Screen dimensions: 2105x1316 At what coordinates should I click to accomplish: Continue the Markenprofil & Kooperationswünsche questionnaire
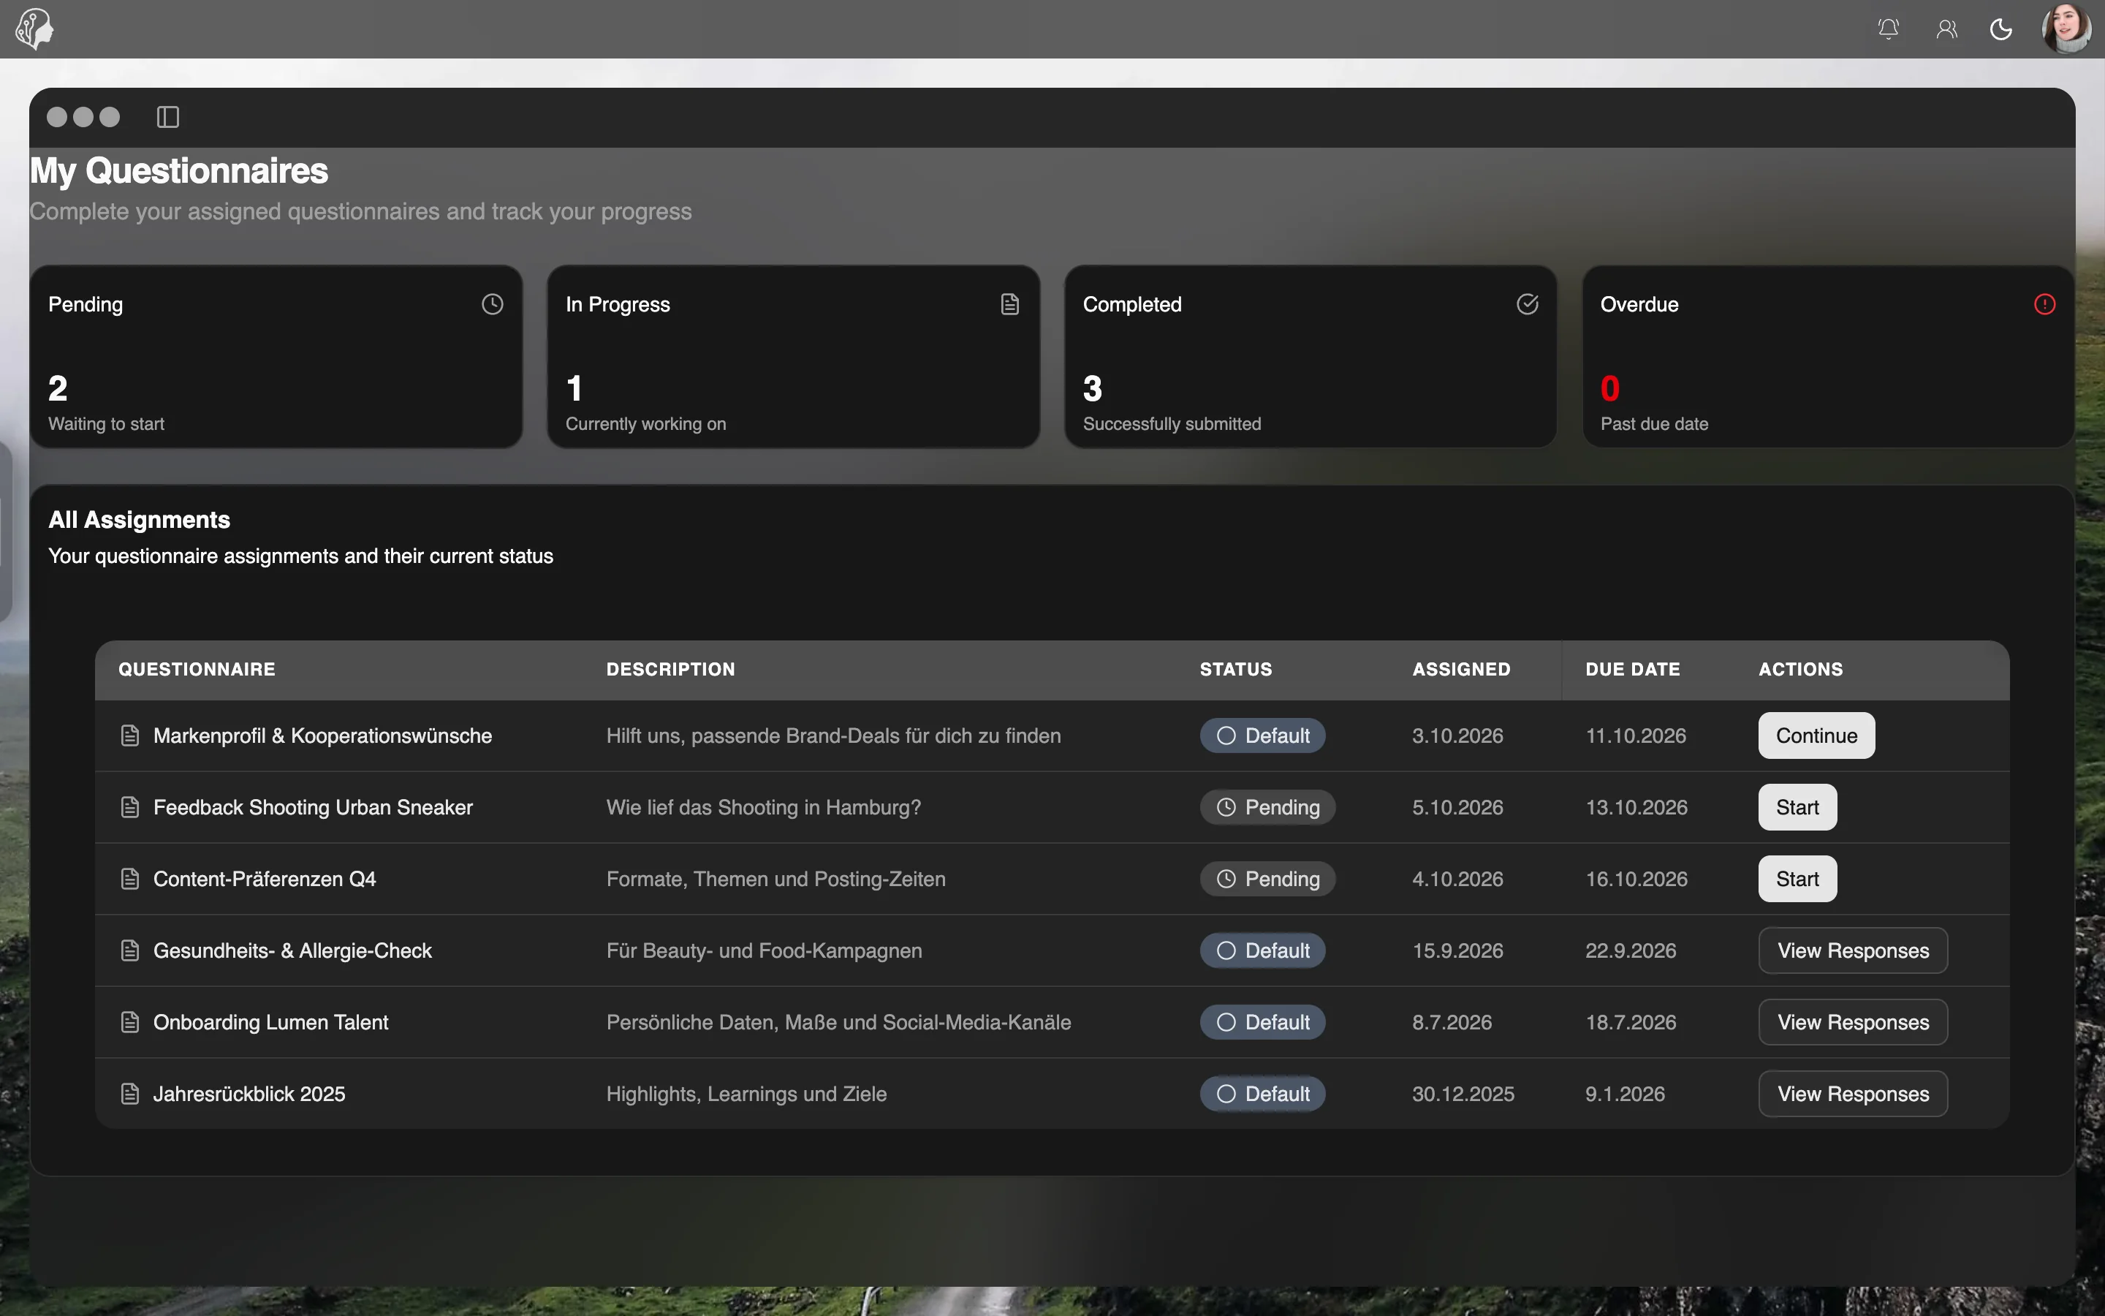[1816, 735]
